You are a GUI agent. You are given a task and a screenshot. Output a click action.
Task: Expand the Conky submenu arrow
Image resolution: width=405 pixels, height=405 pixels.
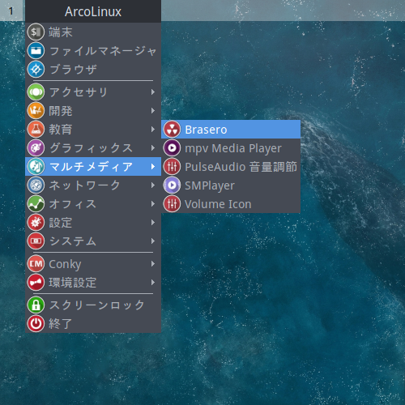pyautogui.click(x=153, y=264)
